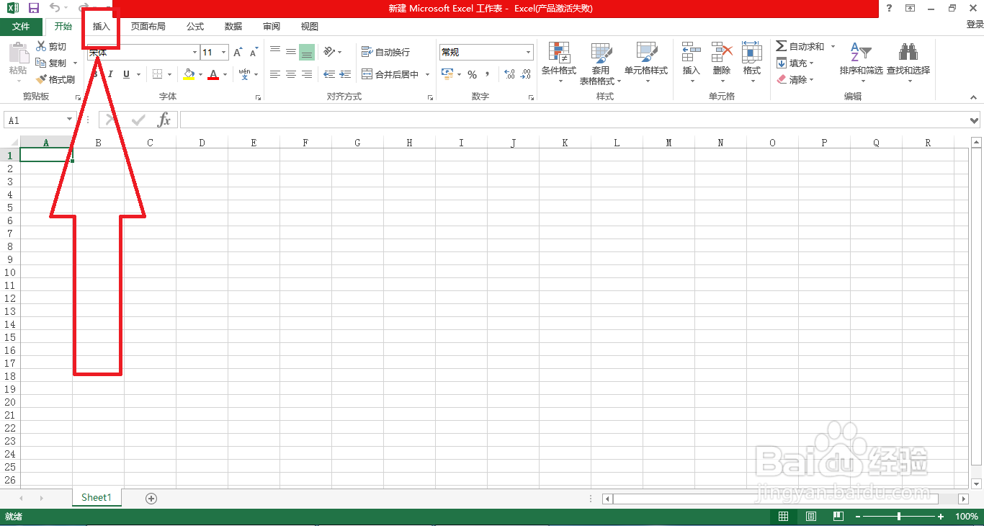Click the Paste clipboard icon
The height and width of the screenshot is (526, 984).
coord(18,53)
